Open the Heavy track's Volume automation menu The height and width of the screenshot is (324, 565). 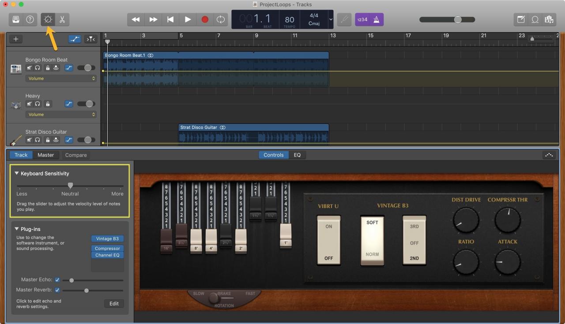[61, 115]
